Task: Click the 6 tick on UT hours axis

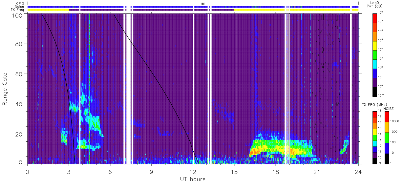Action: tap(110, 172)
